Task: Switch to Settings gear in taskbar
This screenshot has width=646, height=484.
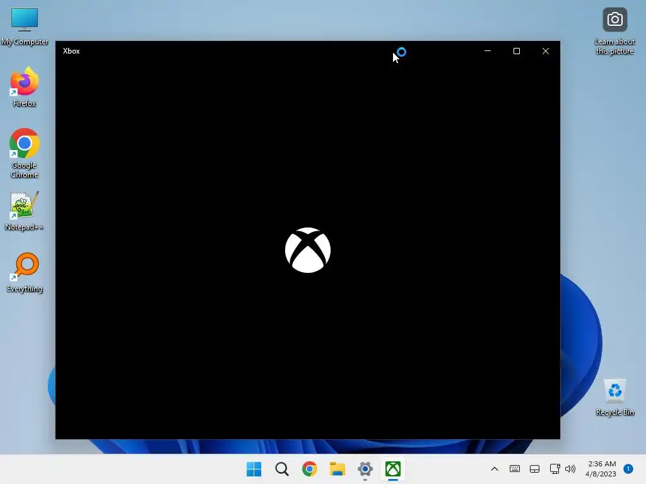Action: point(365,469)
